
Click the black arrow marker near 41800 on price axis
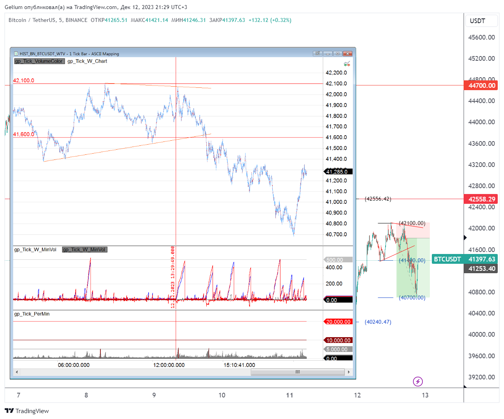click(x=465, y=238)
